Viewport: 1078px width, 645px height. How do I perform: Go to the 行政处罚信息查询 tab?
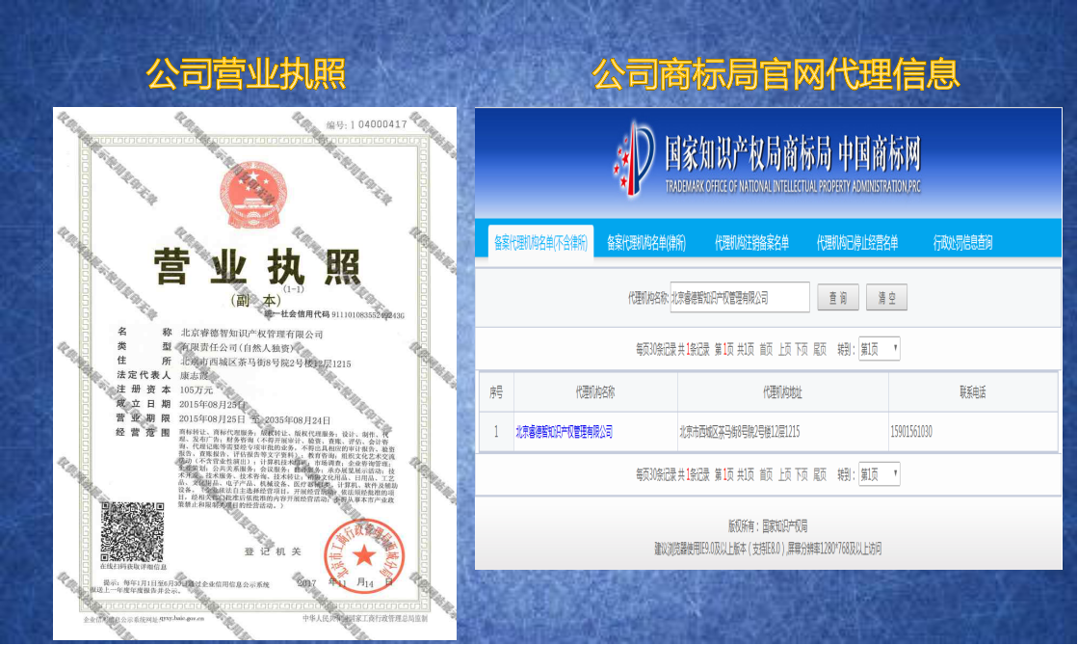tap(962, 242)
